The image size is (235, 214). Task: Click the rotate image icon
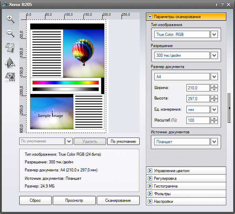tap(10, 48)
